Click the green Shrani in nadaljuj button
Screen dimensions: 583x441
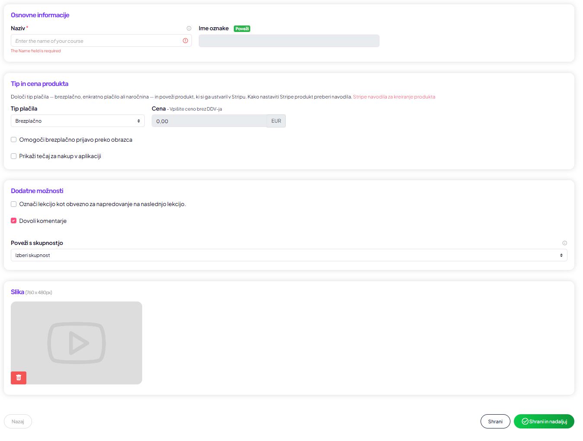coord(544,422)
